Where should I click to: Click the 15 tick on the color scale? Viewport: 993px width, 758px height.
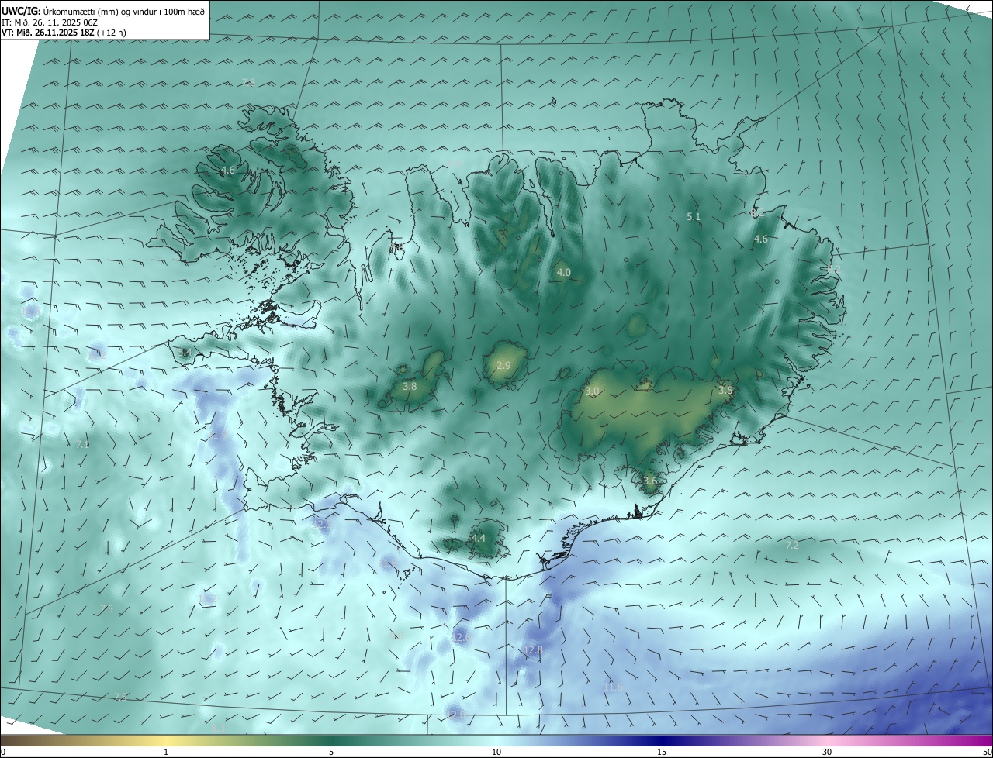(x=662, y=752)
